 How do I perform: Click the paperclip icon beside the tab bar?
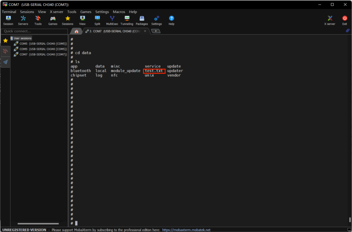coord(347,31)
